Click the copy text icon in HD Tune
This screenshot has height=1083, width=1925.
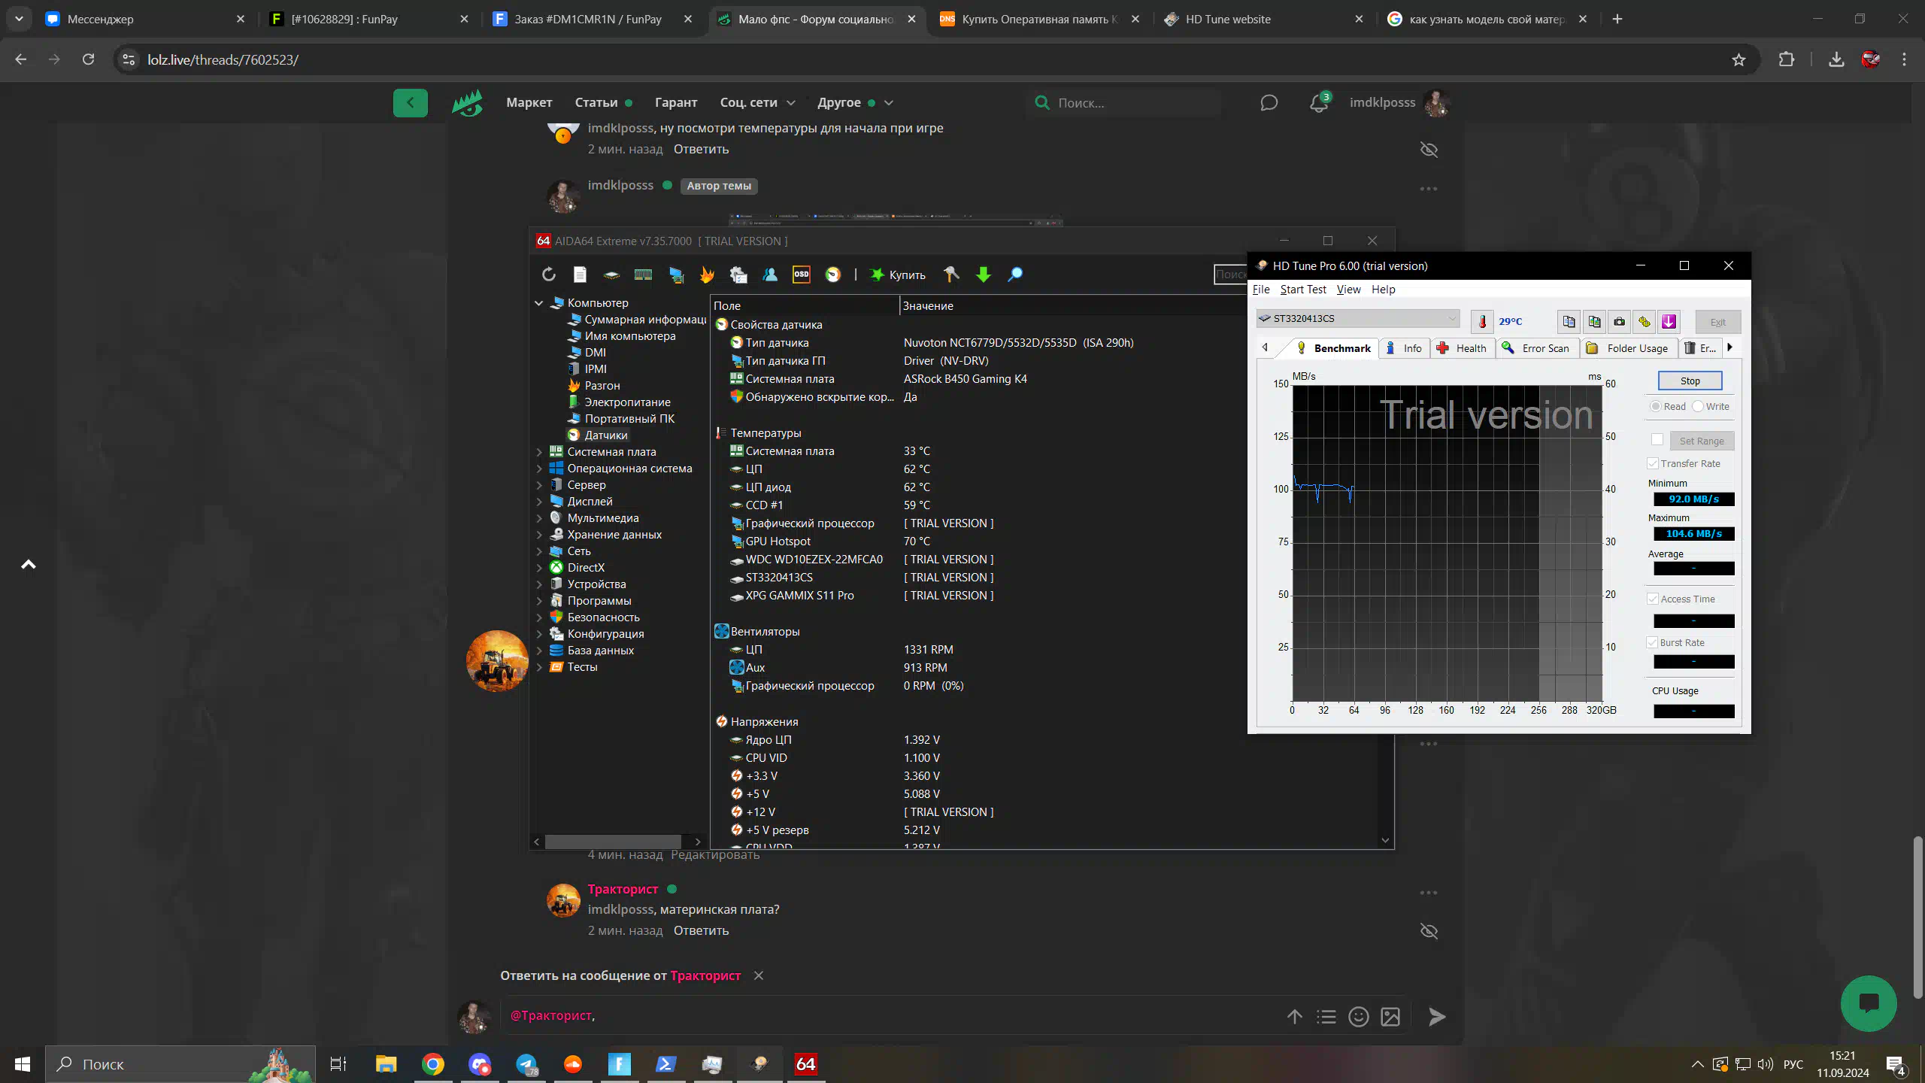1569,321
